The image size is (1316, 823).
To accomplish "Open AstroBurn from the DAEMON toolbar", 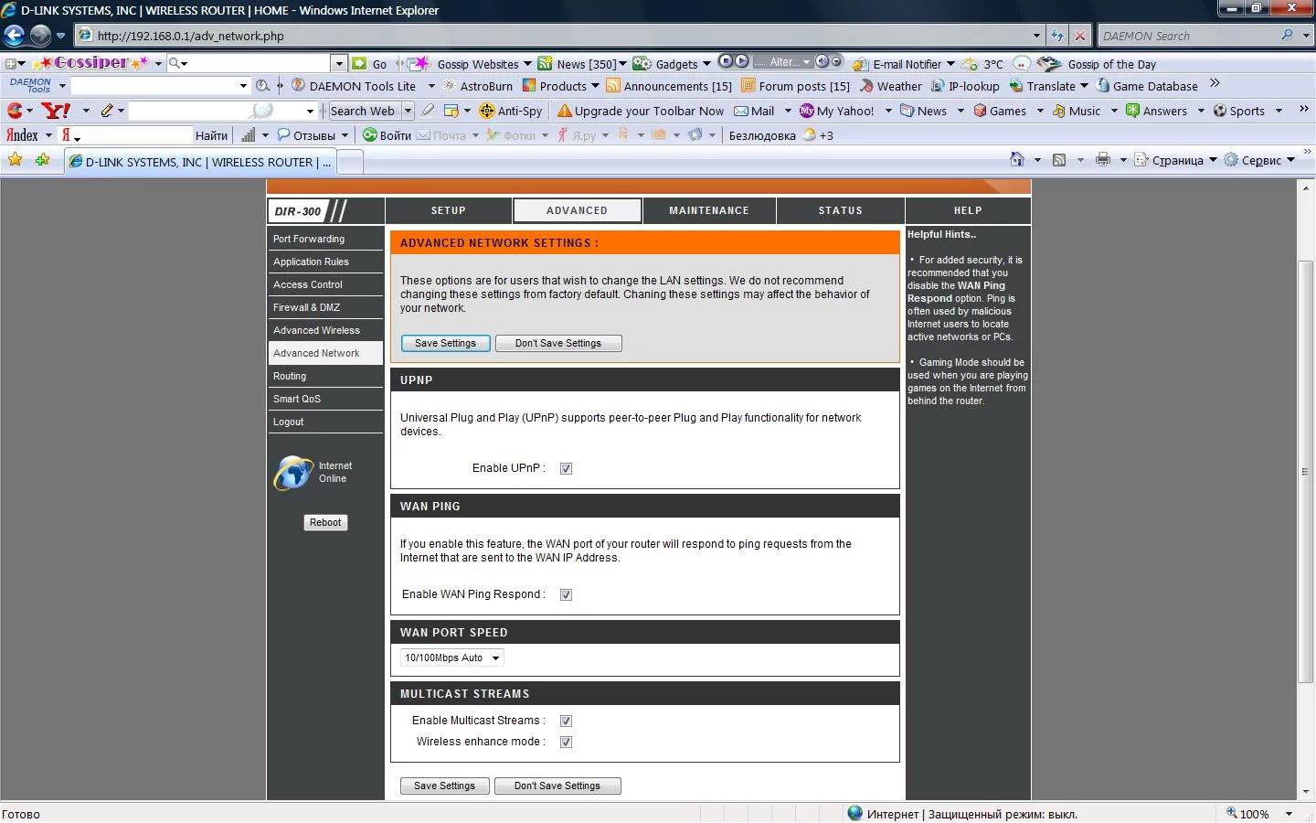I will pos(478,86).
